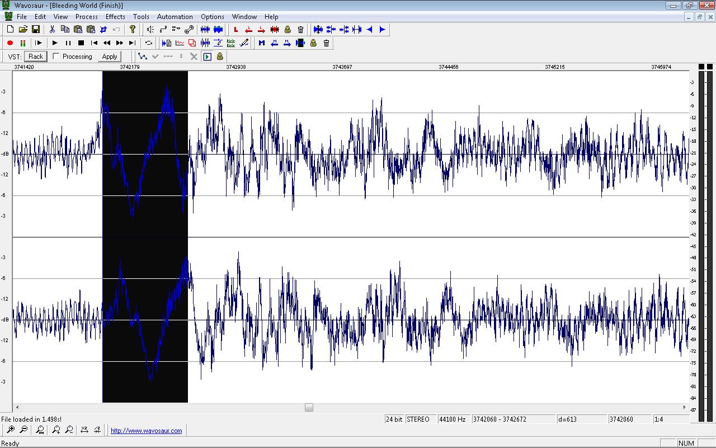Click the 24 bit status bar field
The image size is (716, 448).
(394, 419)
